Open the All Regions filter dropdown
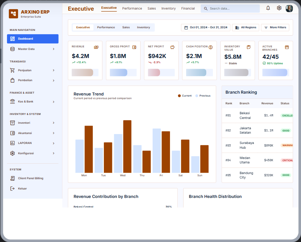 click(246, 28)
